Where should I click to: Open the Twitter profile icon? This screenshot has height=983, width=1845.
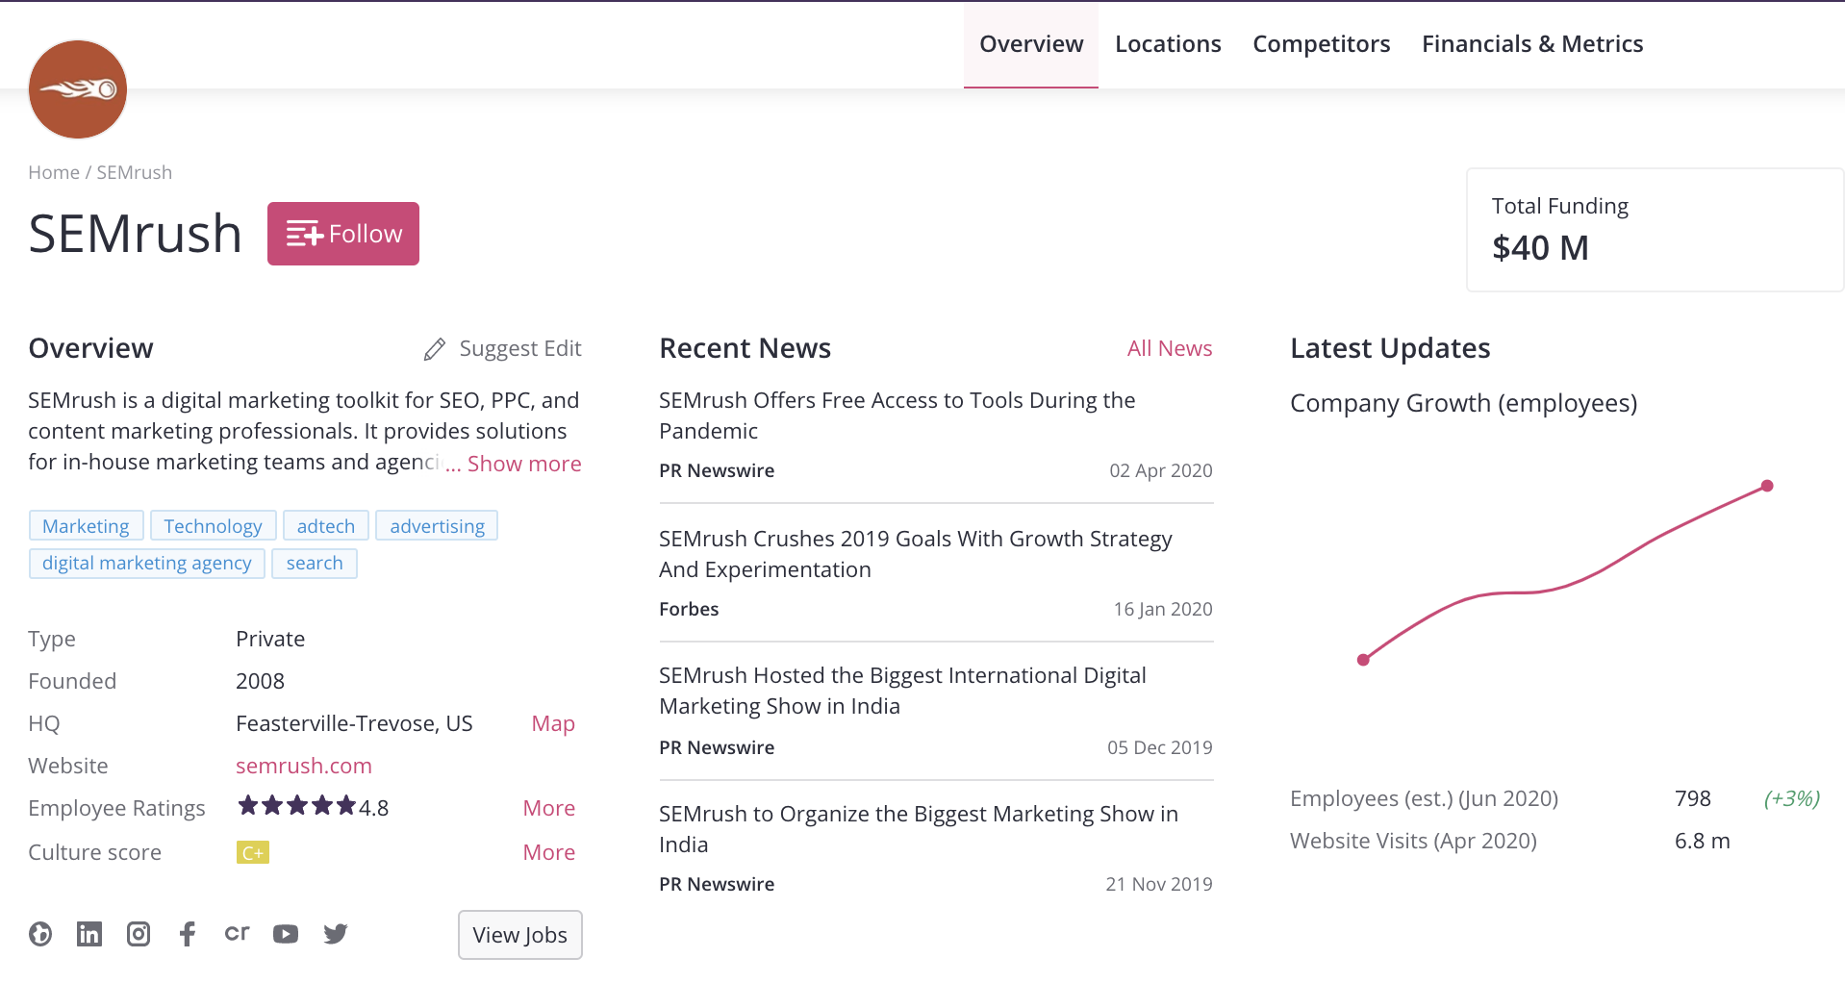click(x=336, y=934)
